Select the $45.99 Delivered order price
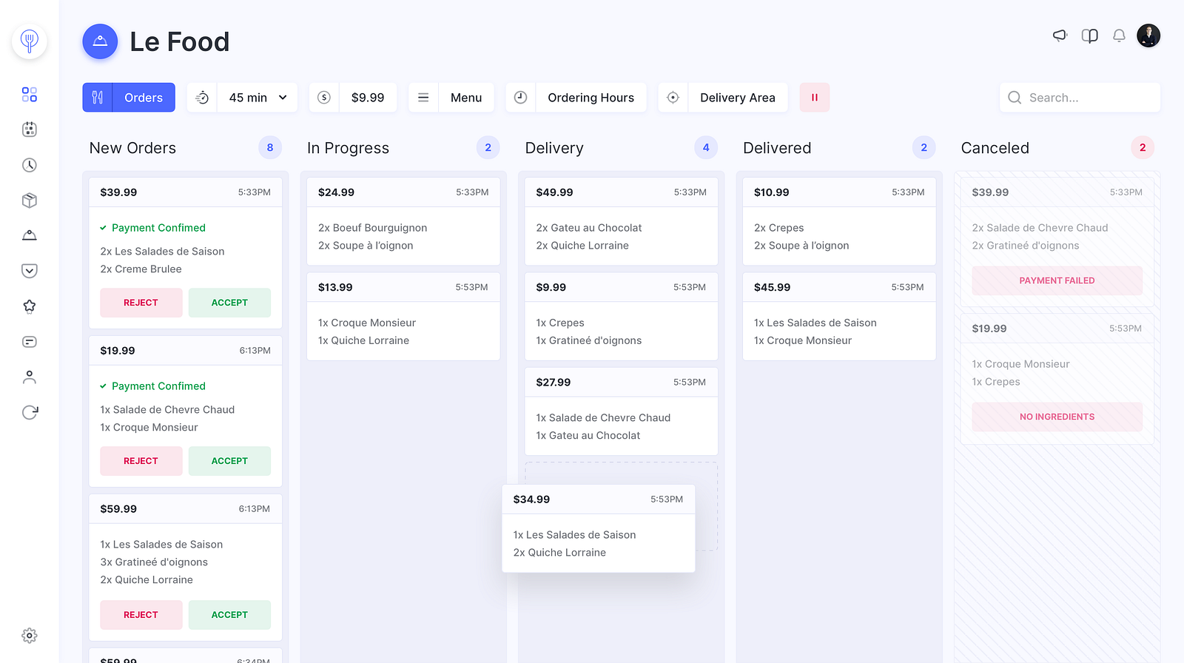 point(772,287)
